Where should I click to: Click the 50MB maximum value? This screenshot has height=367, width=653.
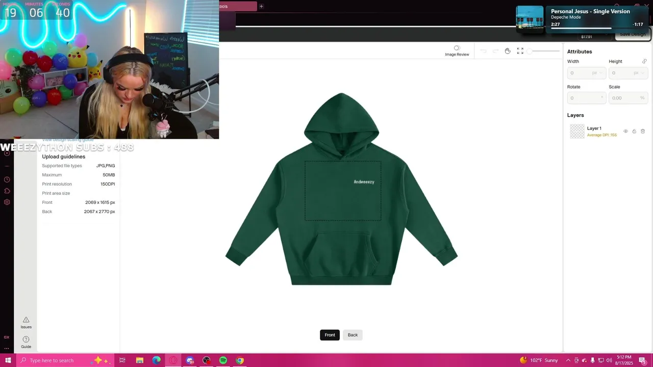109,175
